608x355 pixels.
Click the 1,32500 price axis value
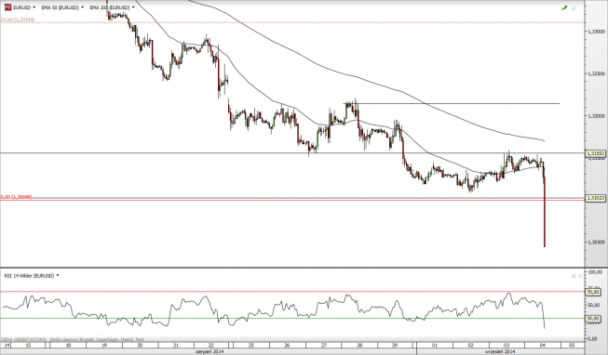pyautogui.click(x=597, y=73)
